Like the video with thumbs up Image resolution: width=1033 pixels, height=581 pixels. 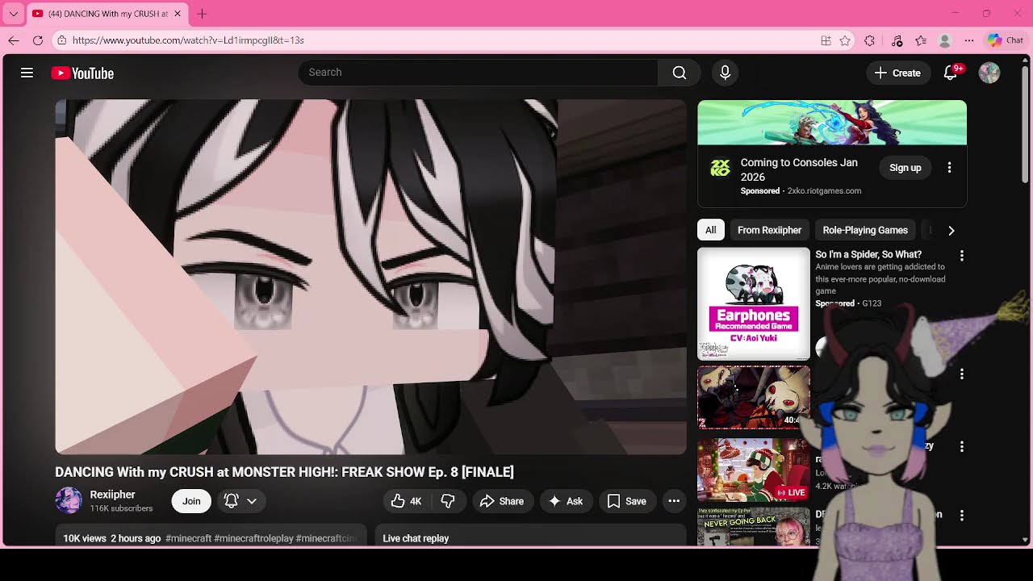(x=406, y=501)
